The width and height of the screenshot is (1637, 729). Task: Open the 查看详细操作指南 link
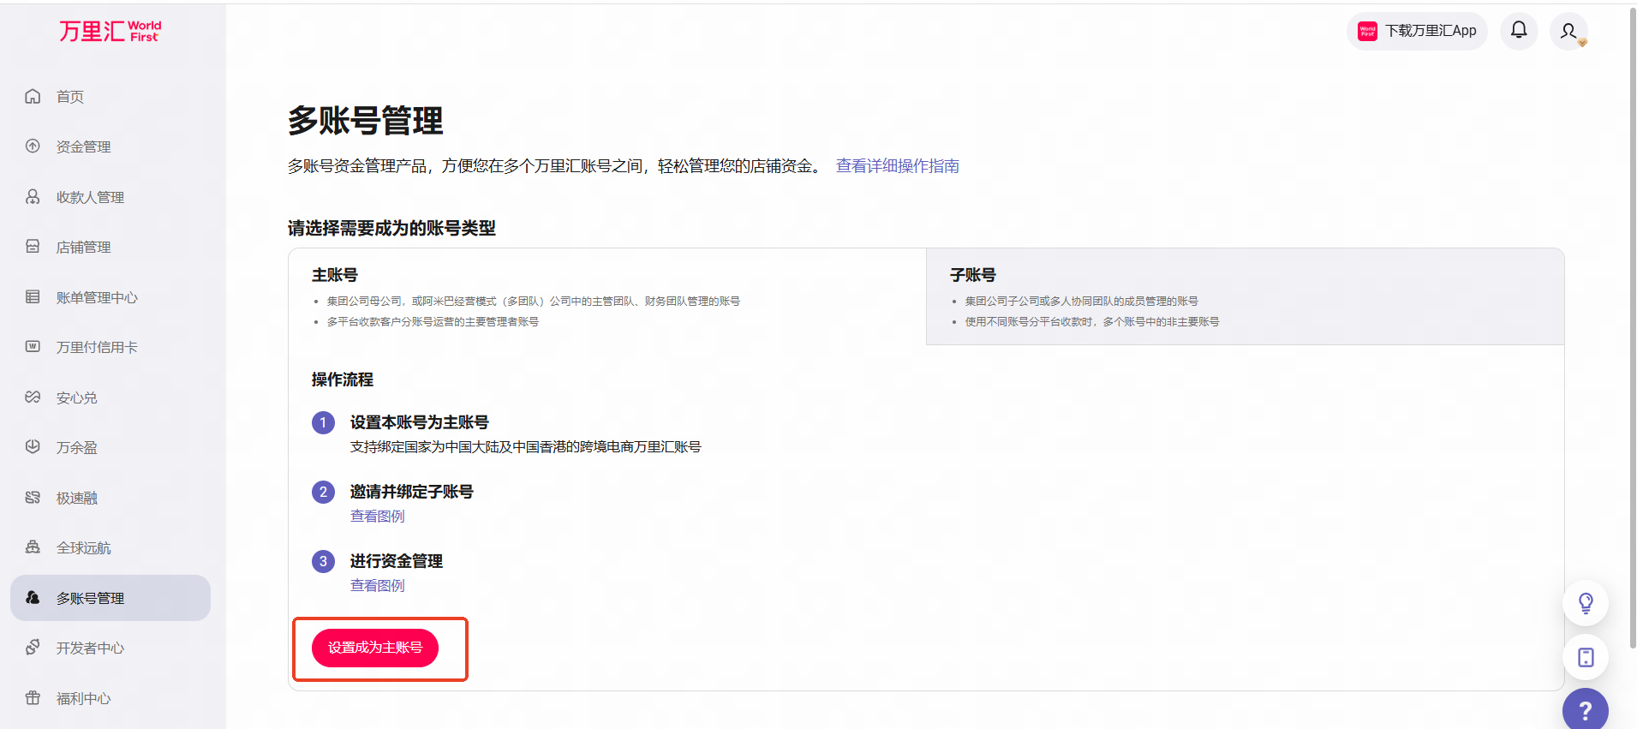tap(897, 166)
